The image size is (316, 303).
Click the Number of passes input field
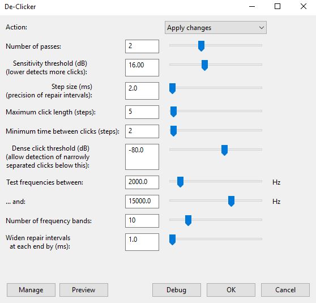tap(142, 46)
